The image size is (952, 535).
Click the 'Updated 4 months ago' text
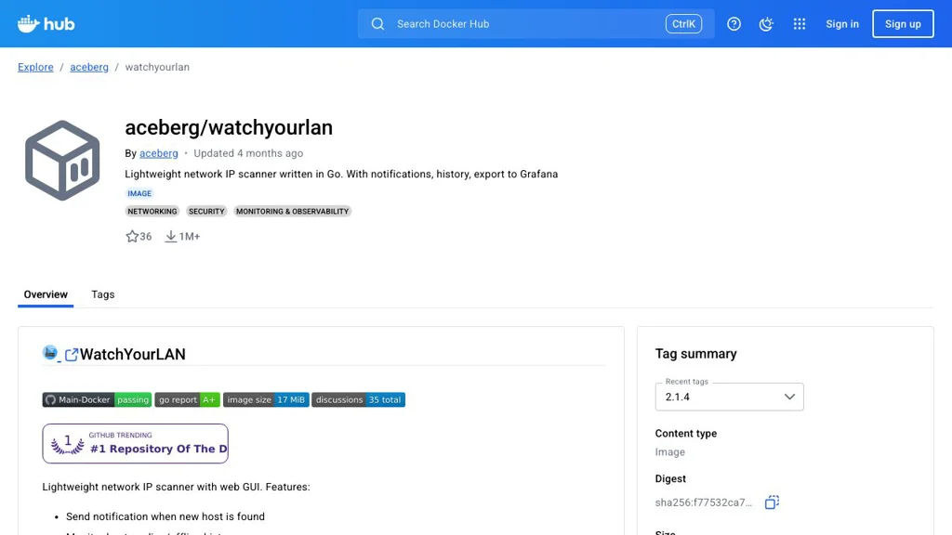click(x=248, y=153)
